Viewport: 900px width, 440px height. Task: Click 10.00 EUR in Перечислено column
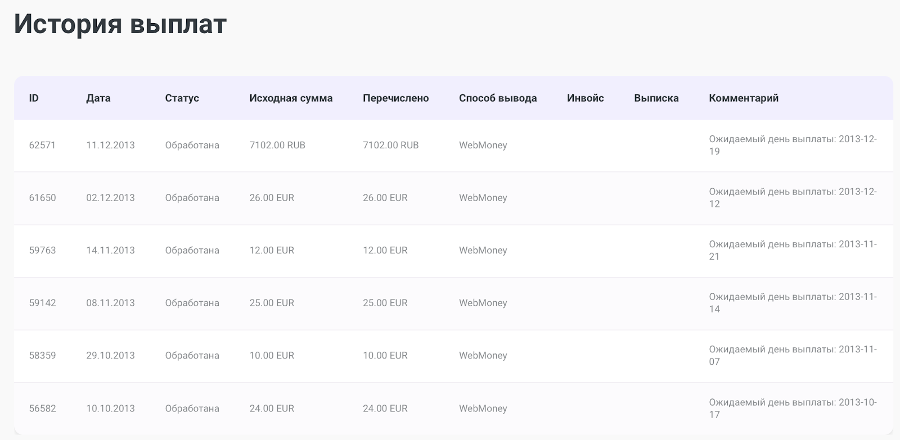385,355
